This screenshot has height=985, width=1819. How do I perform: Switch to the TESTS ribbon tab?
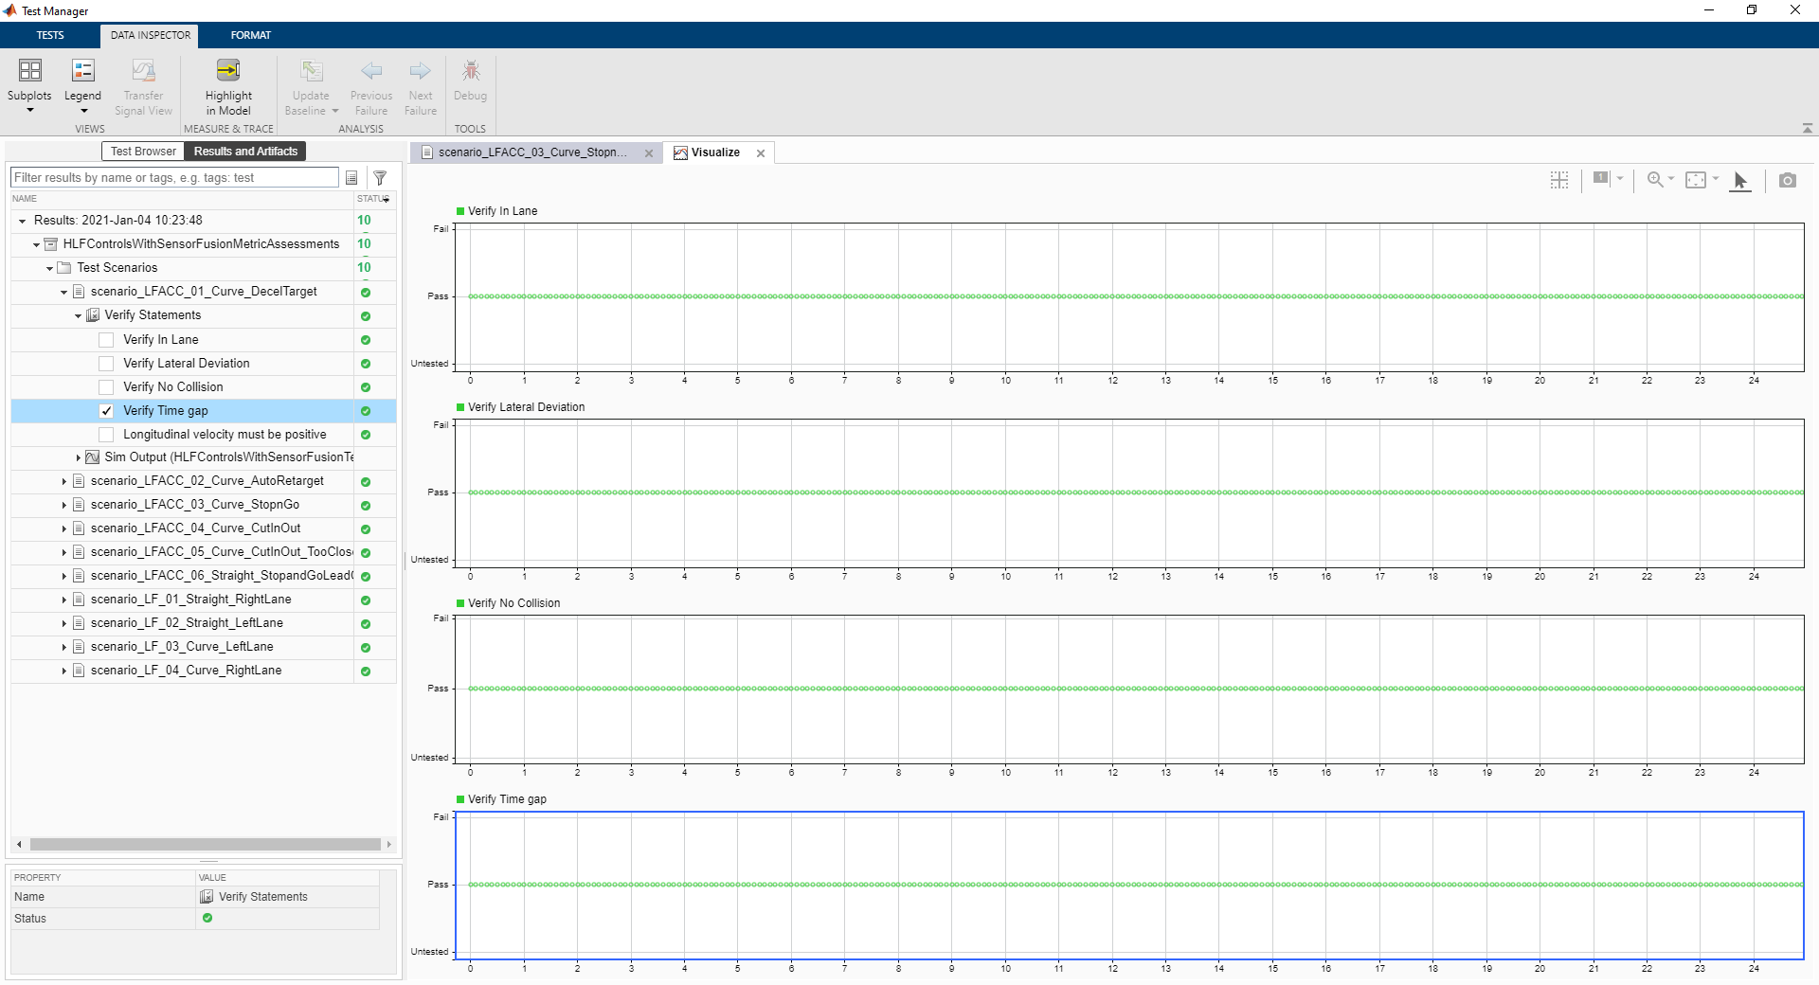50,35
